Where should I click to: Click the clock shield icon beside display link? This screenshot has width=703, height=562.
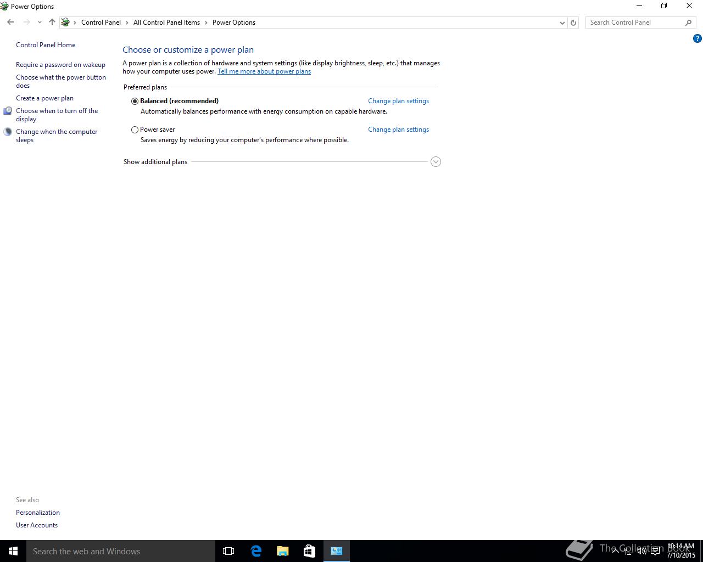tap(8, 111)
